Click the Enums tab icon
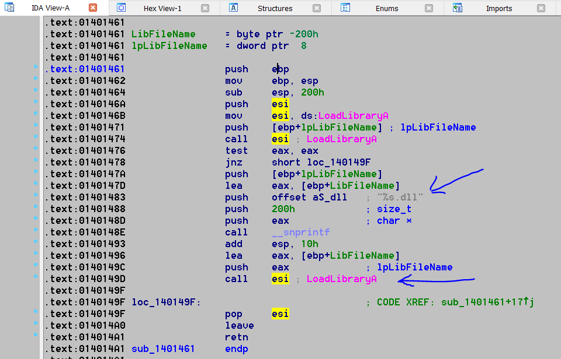 click(345, 8)
